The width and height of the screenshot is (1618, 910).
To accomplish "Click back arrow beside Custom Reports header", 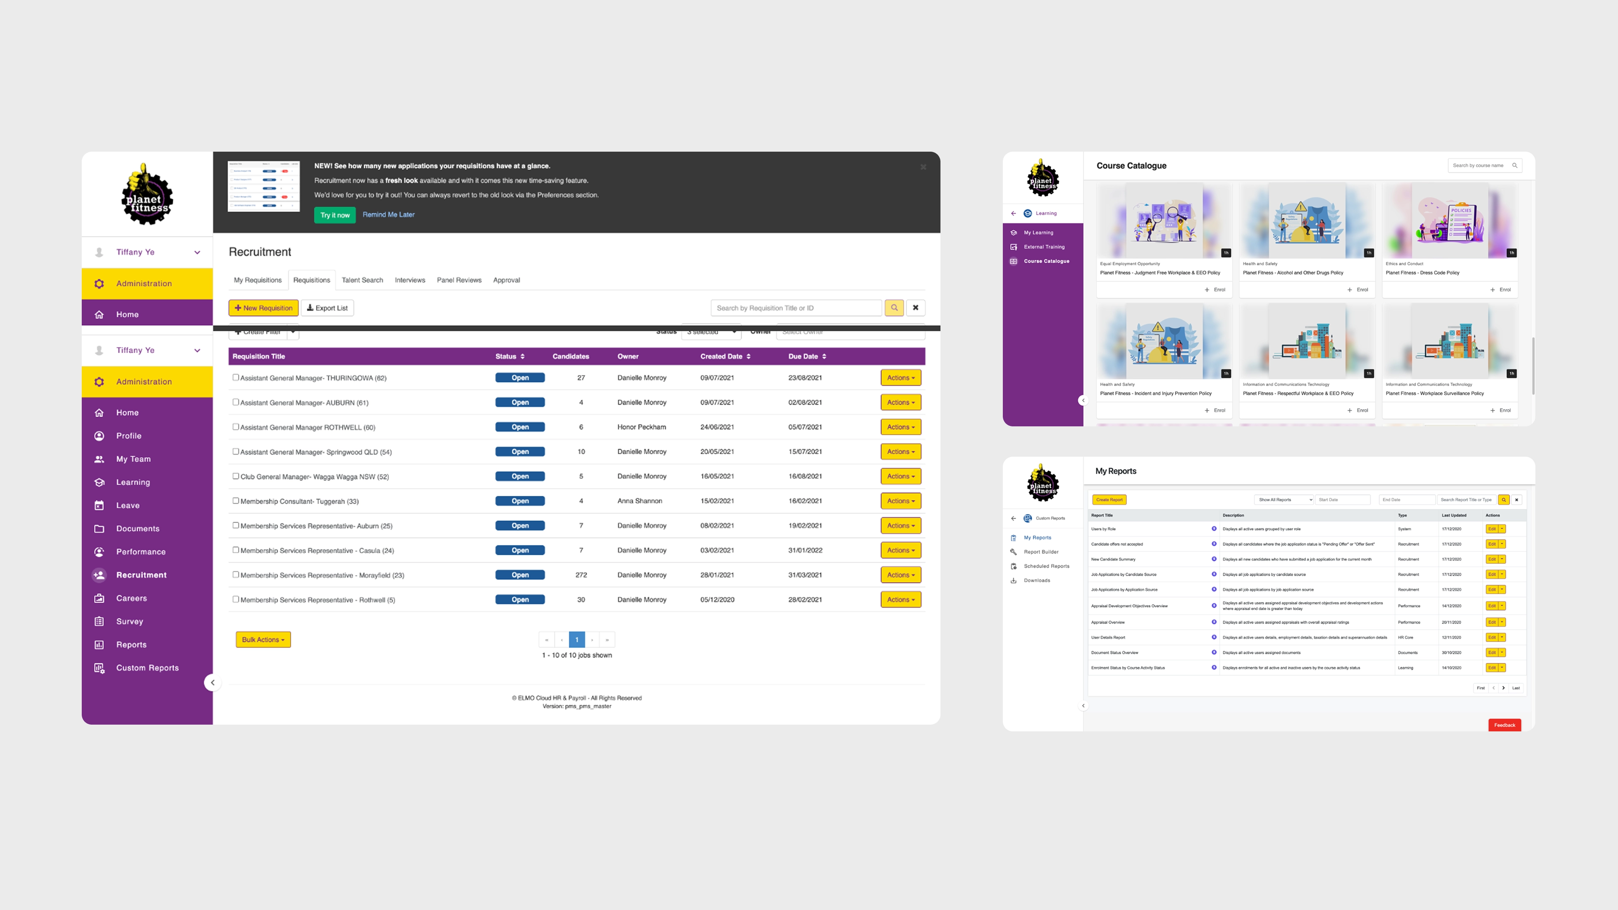I will click(1013, 519).
